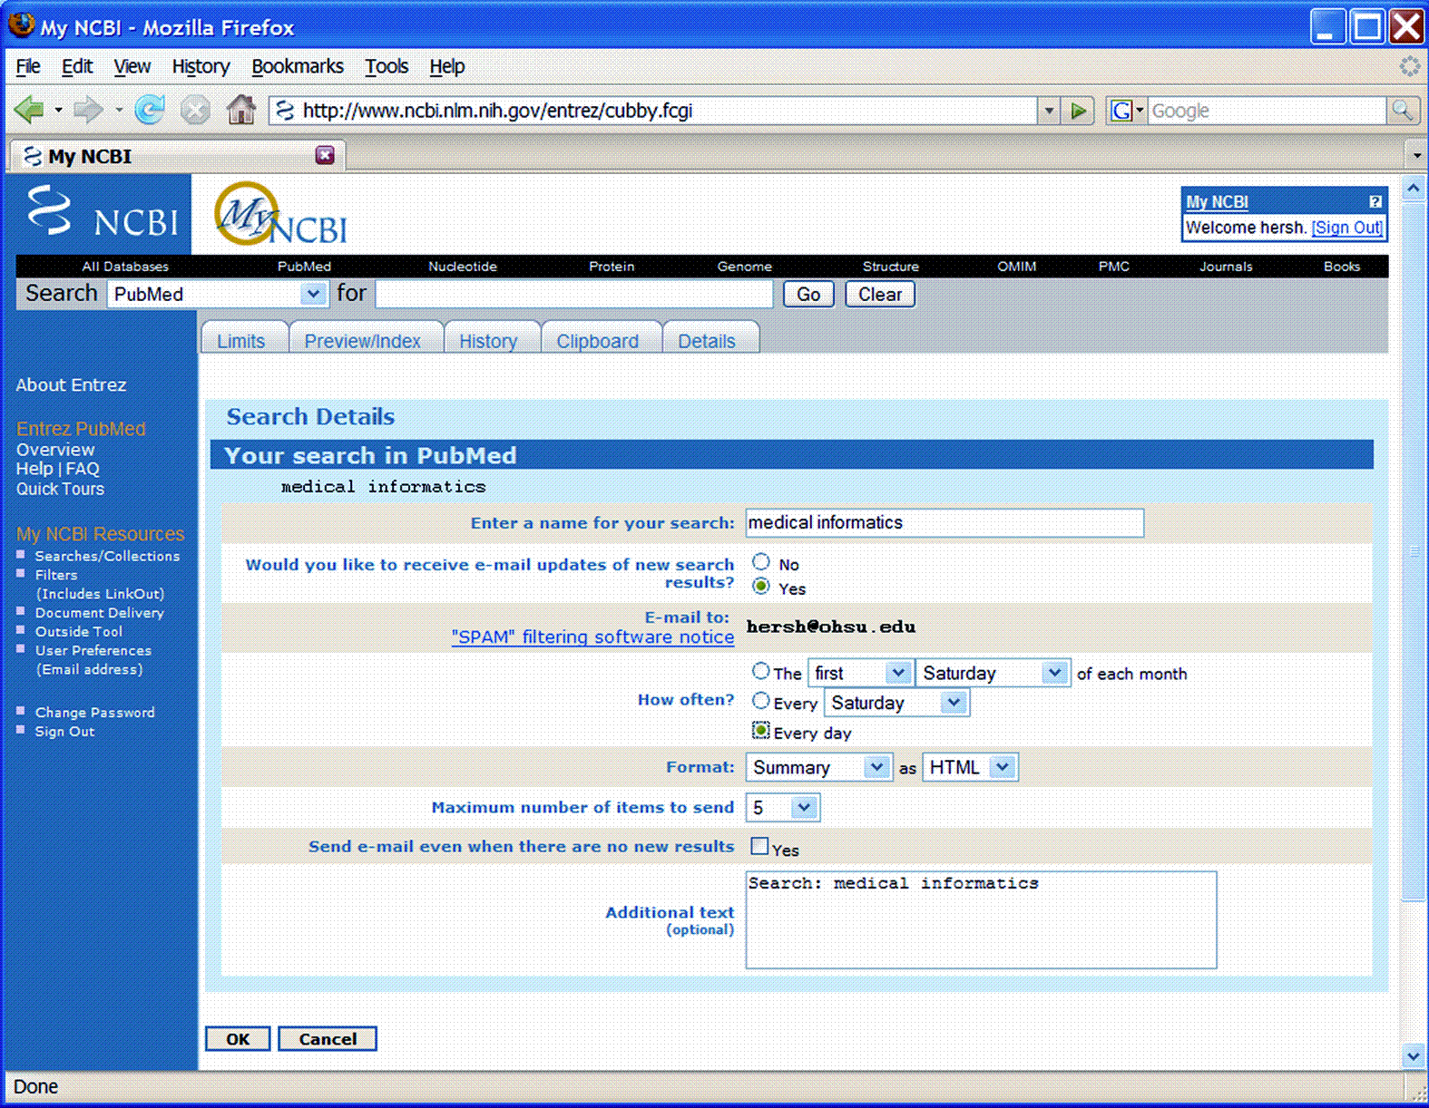Open the Quick Tours sidebar link
Image resolution: width=1429 pixels, height=1108 pixels.
pyautogui.click(x=60, y=489)
